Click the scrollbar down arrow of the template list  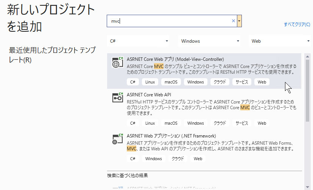pyautogui.click(x=307, y=187)
